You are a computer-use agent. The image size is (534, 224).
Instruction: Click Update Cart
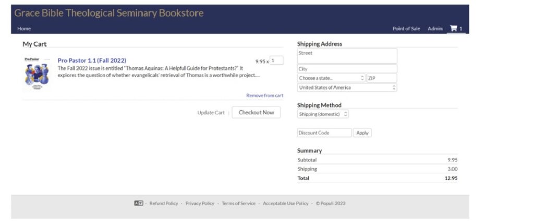[211, 112]
